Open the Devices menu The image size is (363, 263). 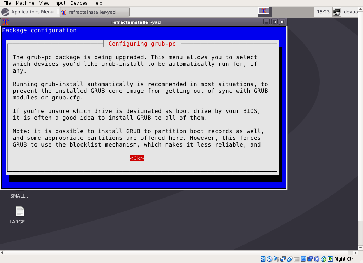[x=79, y=3]
